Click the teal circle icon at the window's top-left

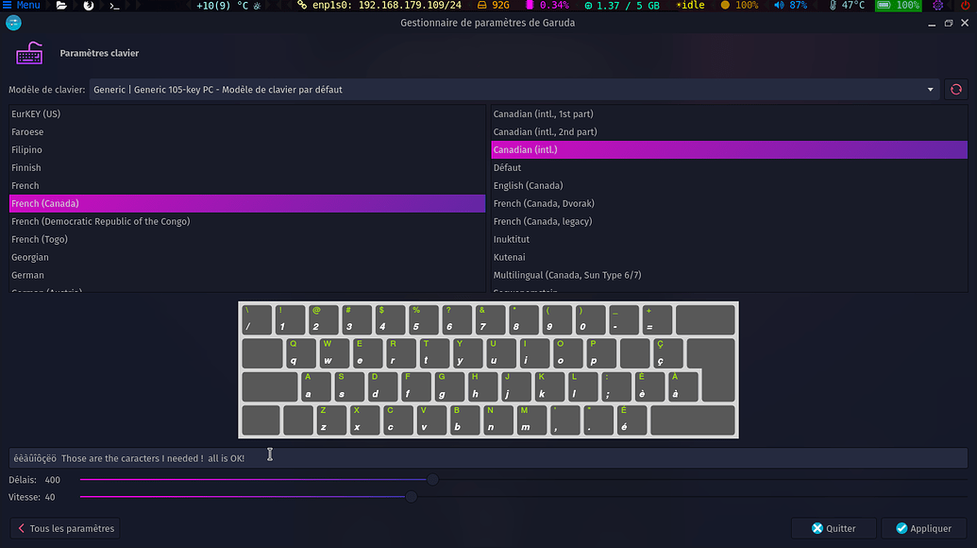13,23
